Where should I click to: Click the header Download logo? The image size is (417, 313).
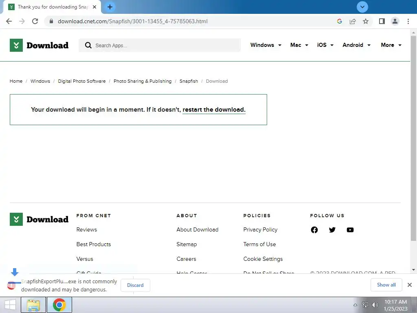tap(39, 45)
